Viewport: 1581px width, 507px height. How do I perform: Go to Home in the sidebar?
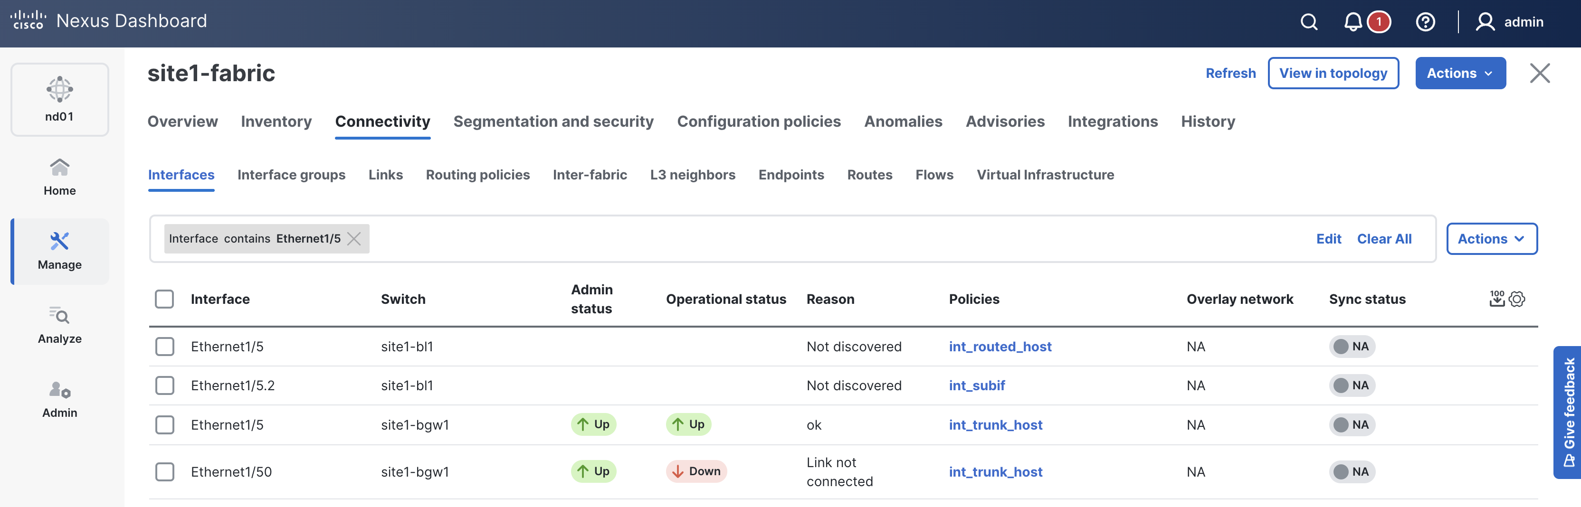click(59, 177)
